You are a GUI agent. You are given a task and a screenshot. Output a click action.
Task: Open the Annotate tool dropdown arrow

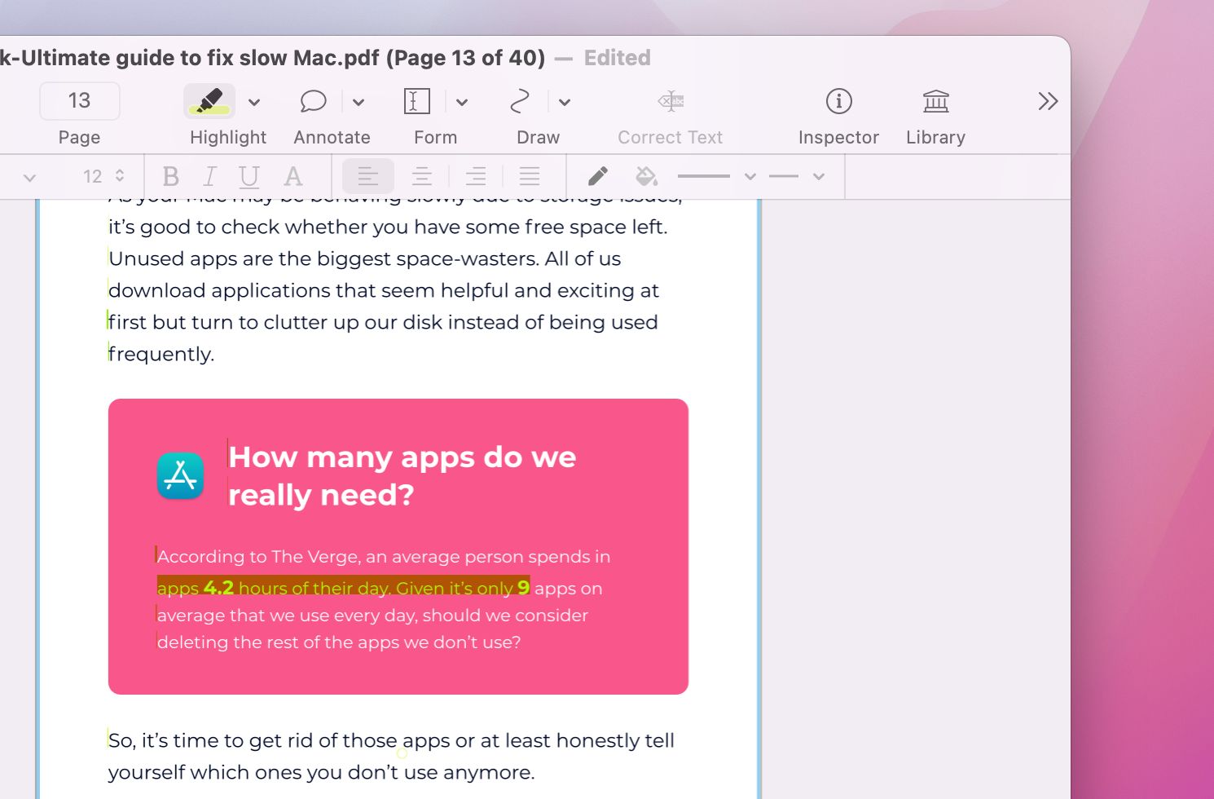pos(358,101)
